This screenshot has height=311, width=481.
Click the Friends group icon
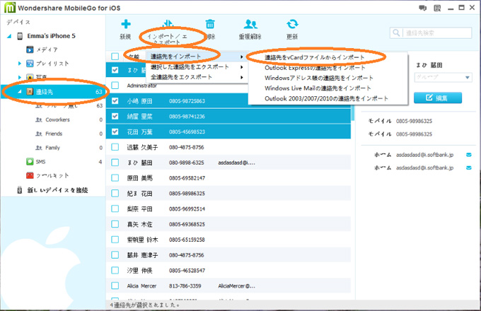coord(39,134)
